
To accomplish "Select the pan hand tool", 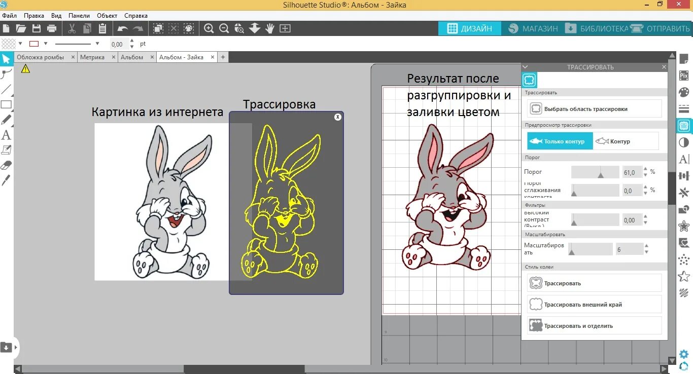I will coord(269,28).
